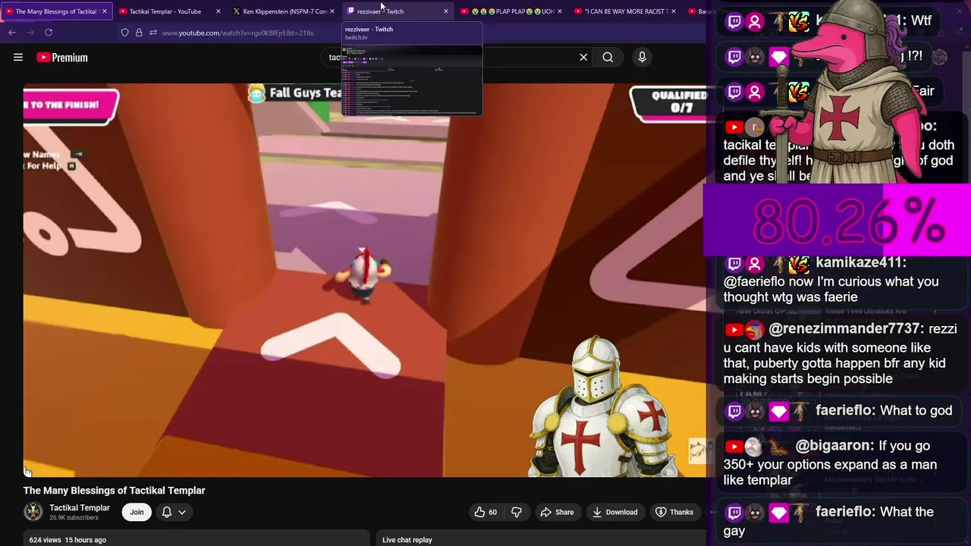The height and width of the screenshot is (546, 971).
Task: Click the Live chat replay heading
Action: 407,540
